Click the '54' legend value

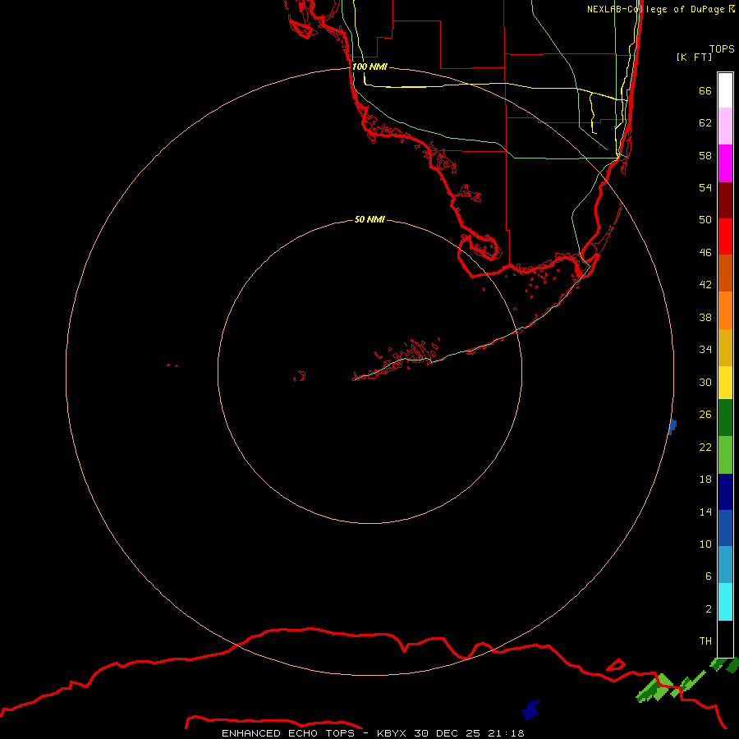tap(705, 187)
